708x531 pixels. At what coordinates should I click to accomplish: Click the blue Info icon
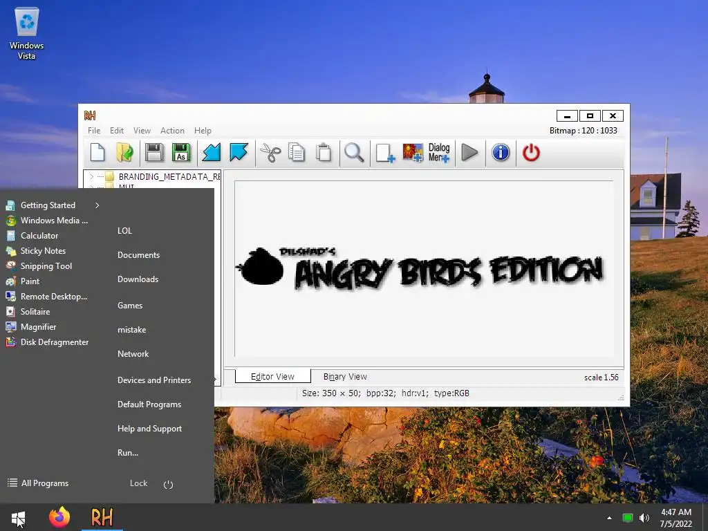tap(501, 153)
